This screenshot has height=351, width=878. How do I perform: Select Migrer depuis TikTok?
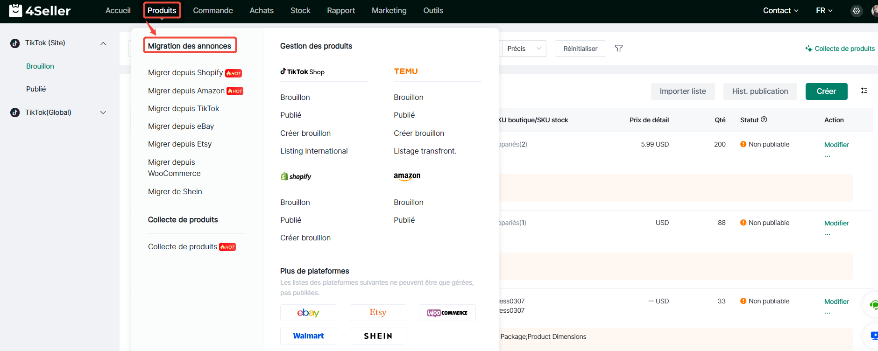(184, 108)
